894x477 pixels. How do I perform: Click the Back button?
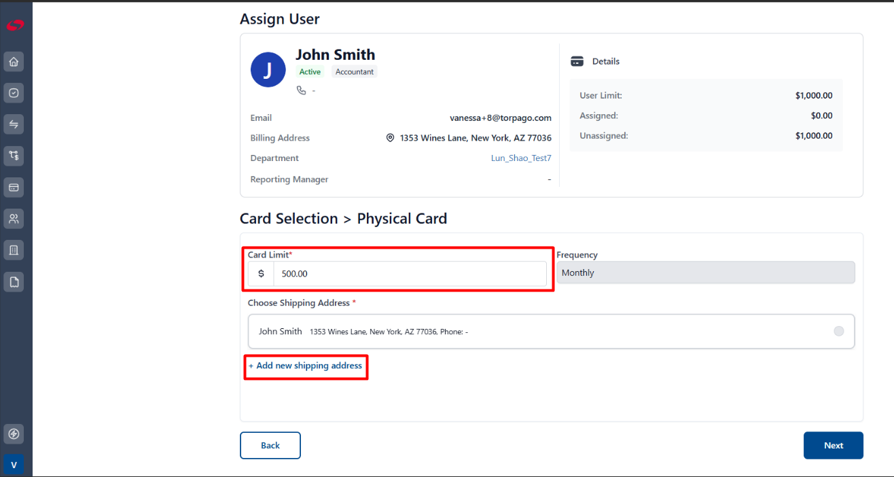click(x=270, y=446)
